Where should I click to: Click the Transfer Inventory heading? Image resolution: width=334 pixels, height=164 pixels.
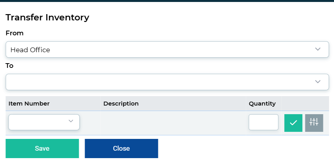coord(47,18)
